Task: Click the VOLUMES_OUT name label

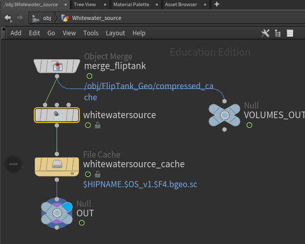Action: tap(274, 115)
